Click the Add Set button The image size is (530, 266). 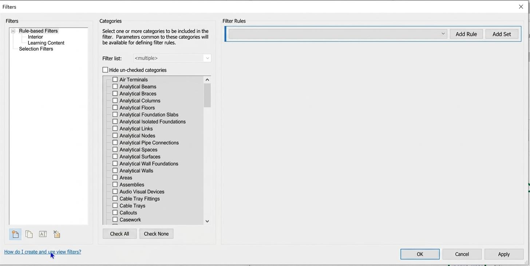coord(502,34)
